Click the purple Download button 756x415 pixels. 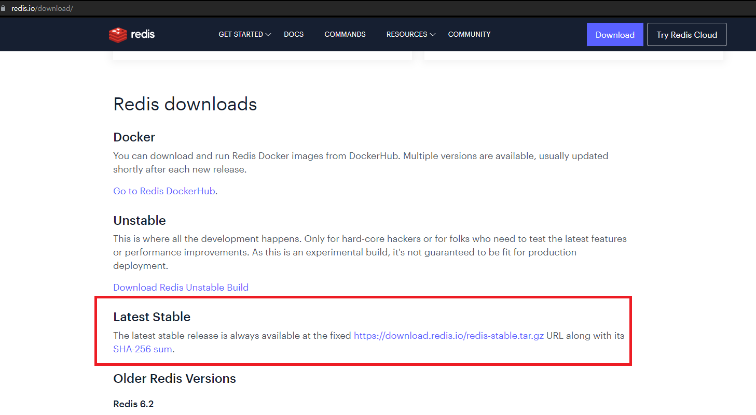pos(615,35)
